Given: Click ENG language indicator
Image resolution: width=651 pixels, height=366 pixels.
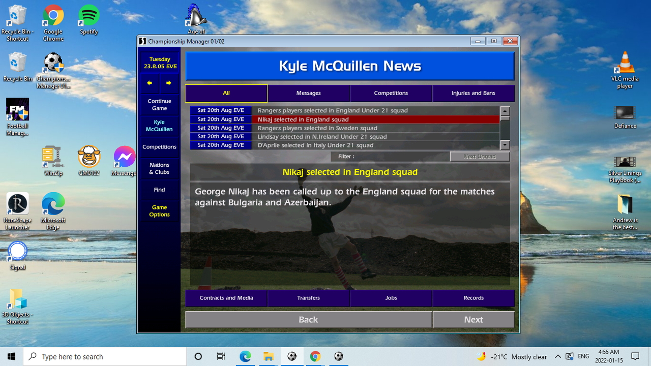Looking at the screenshot, I should click(x=583, y=356).
